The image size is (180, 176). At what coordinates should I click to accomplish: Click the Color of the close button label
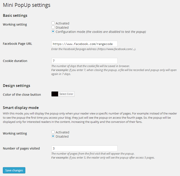pos(22,95)
